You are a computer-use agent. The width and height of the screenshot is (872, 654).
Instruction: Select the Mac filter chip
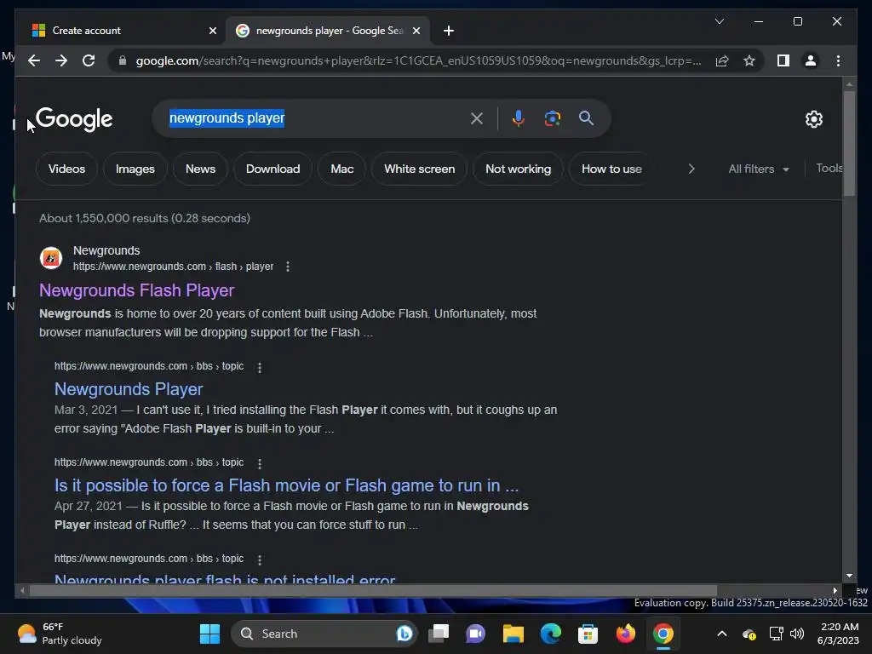point(341,169)
